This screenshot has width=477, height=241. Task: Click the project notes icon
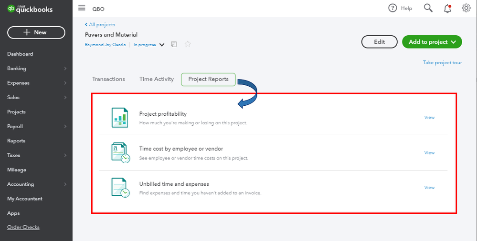point(174,44)
